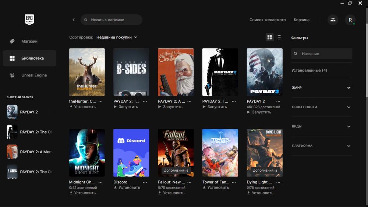Switch to grid view
The height and width of the screenshot is (207, 368).
[270, 37]
